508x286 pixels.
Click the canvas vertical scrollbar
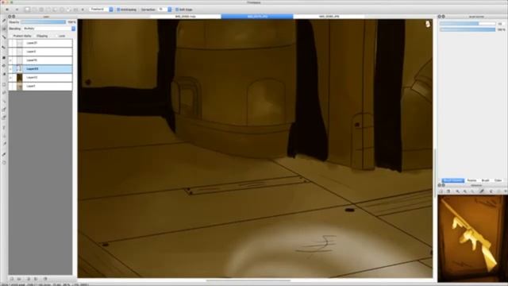click(x=435, y=173)
